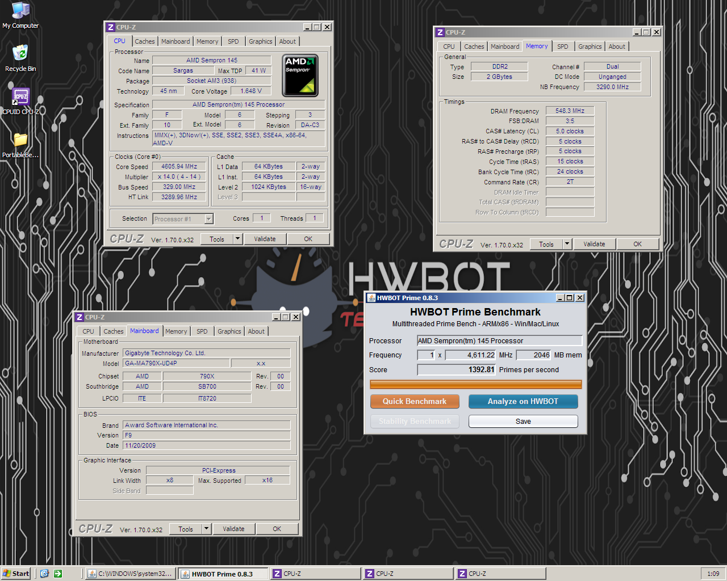Open Caches tab in Memory window
Image resolution: width=727 pixels, height=581 pixels.
(474, 47)
